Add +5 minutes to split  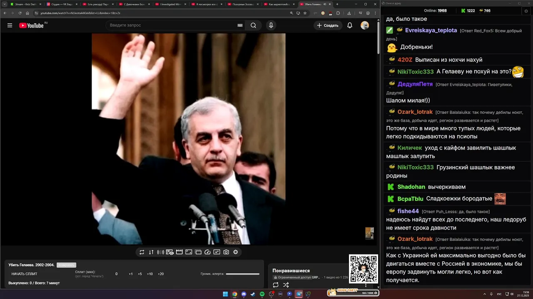tap(140, 274)
